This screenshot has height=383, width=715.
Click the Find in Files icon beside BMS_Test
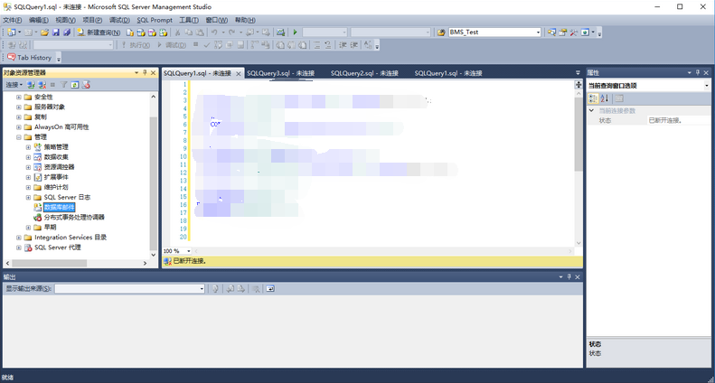coord(441,33)
